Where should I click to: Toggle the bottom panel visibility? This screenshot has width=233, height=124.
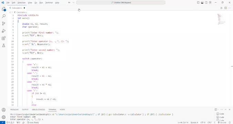point(202,2)
